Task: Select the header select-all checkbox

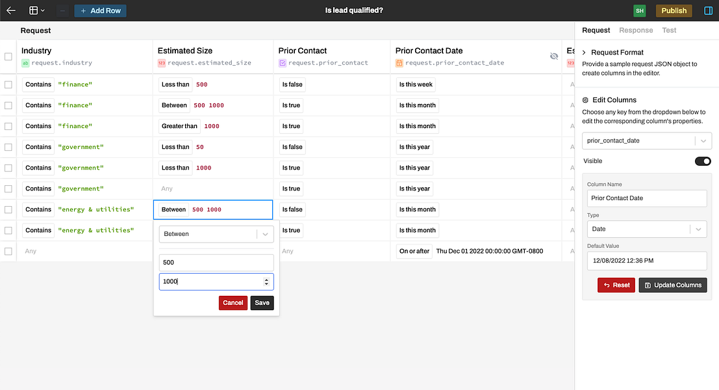Action: [8, 57]
